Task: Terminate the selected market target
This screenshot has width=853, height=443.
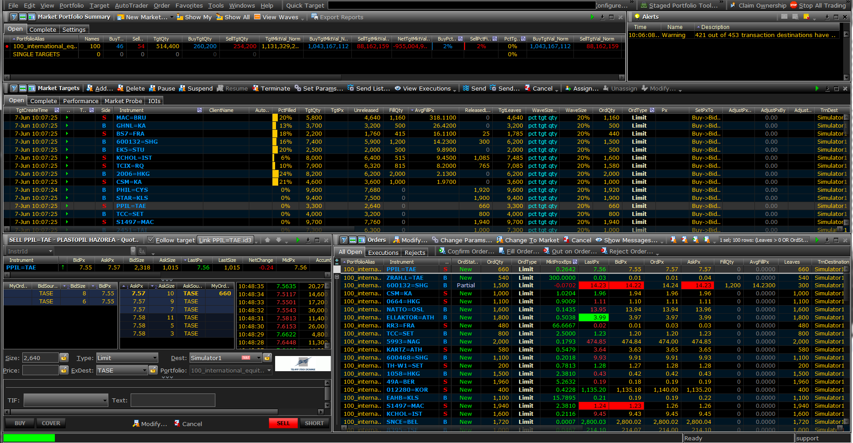Action: click(x=271, y=88)
